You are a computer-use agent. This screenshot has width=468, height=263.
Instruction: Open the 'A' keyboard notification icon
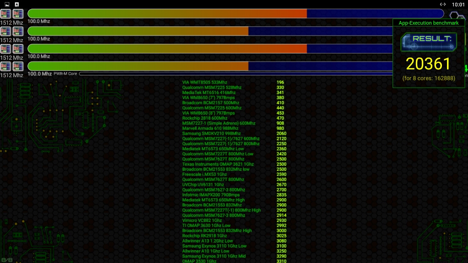click(17, 4)
